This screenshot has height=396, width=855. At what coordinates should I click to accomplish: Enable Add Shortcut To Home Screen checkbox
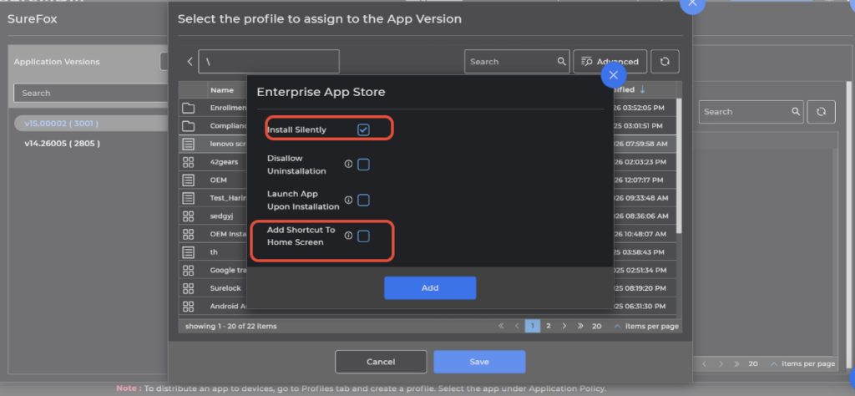[x=363, y=236]
